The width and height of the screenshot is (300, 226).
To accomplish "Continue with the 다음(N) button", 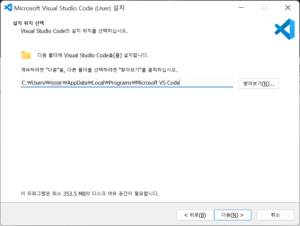I will 233,215.
